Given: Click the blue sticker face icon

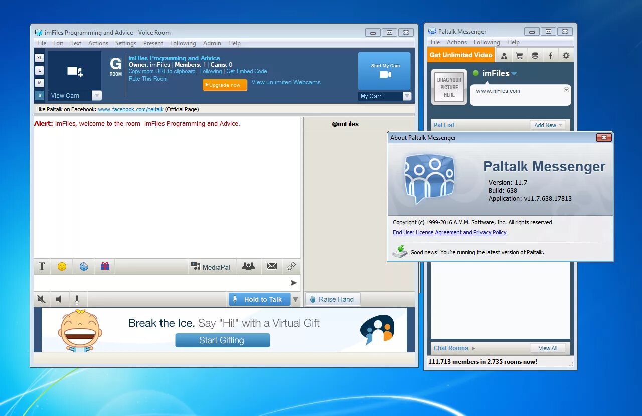Looking at the screenshot, I should tap(84, 266).
